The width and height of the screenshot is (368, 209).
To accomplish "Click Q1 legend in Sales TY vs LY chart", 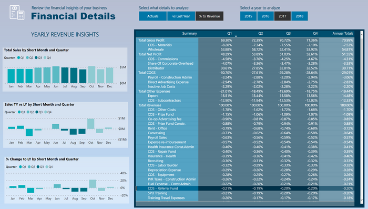I will pos(21,112).
